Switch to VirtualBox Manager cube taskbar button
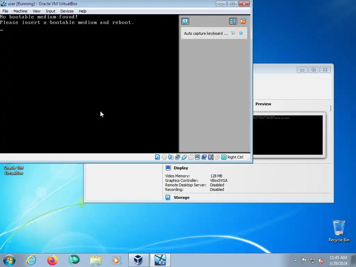The image size is (356, 267). [x=138, y=260]
